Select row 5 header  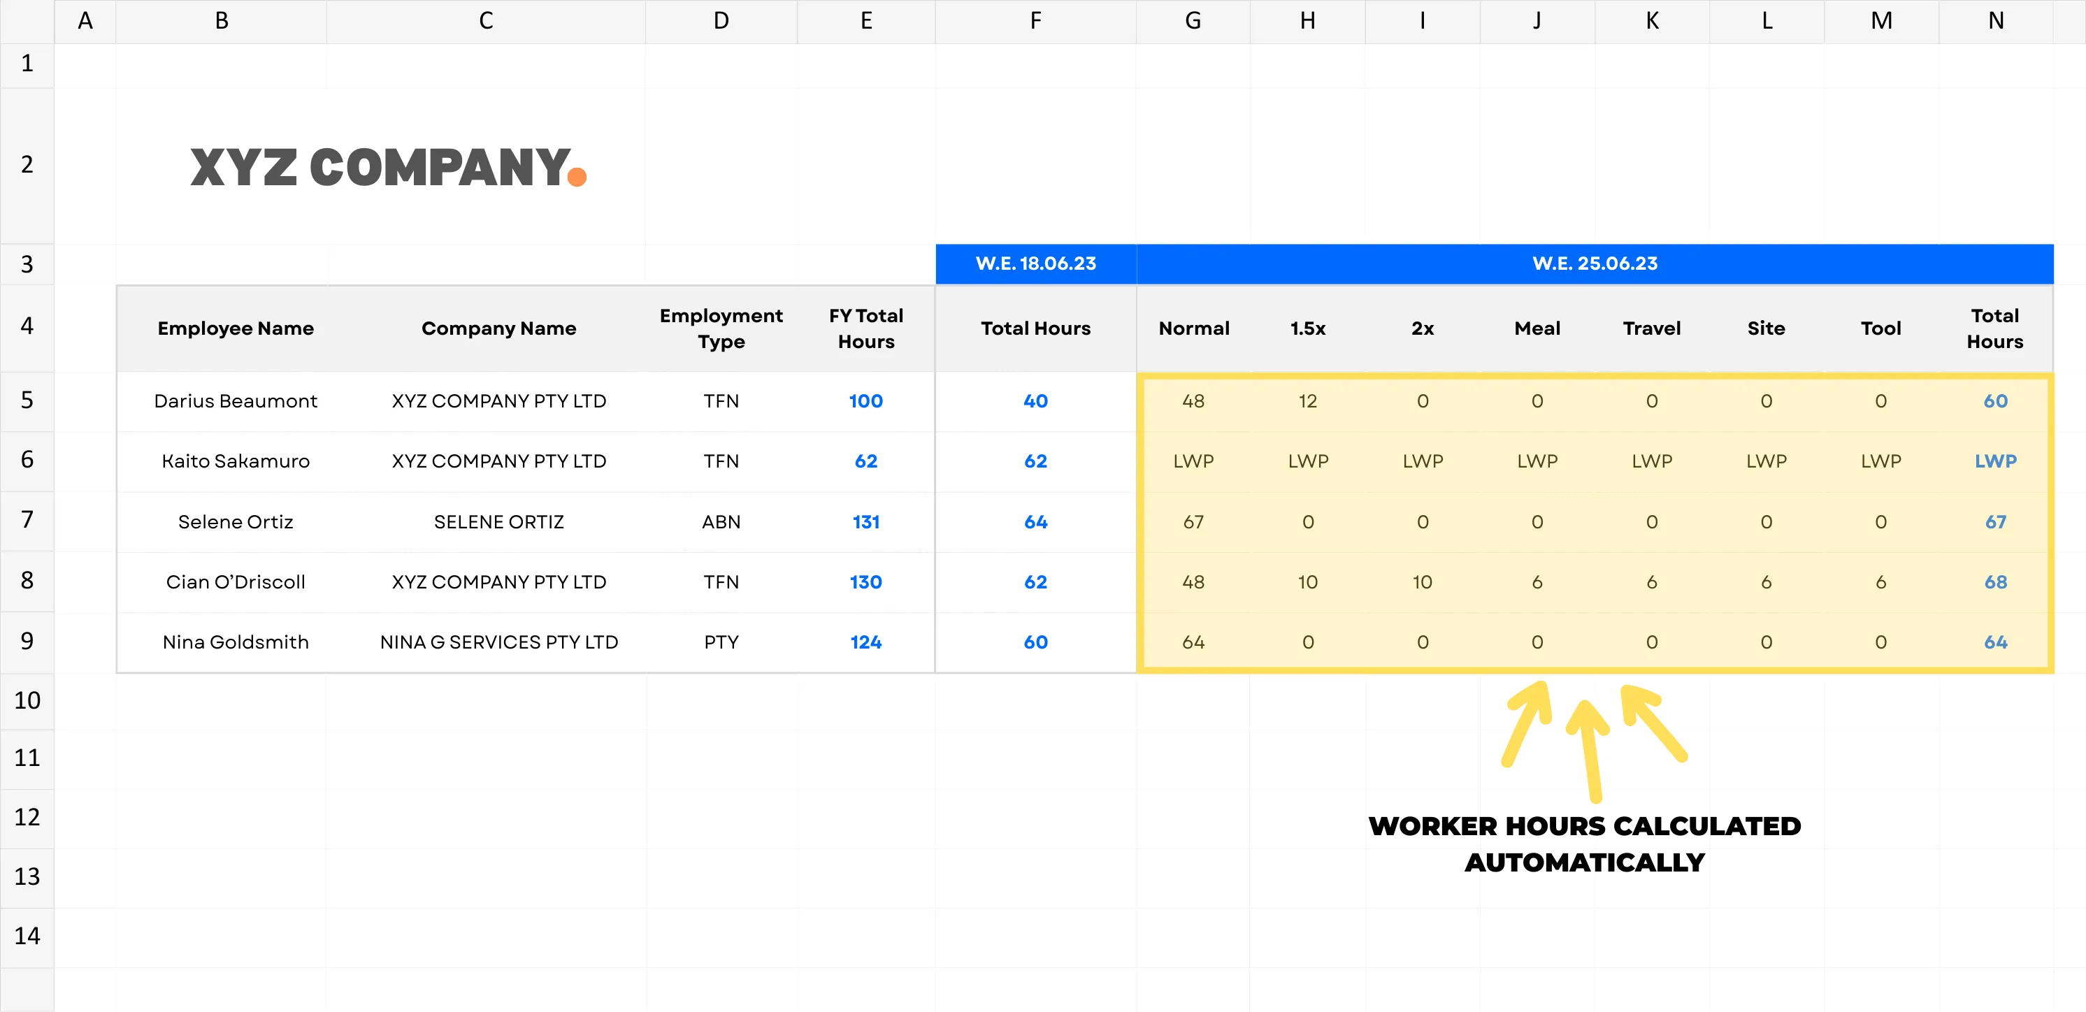coord(27,400)
